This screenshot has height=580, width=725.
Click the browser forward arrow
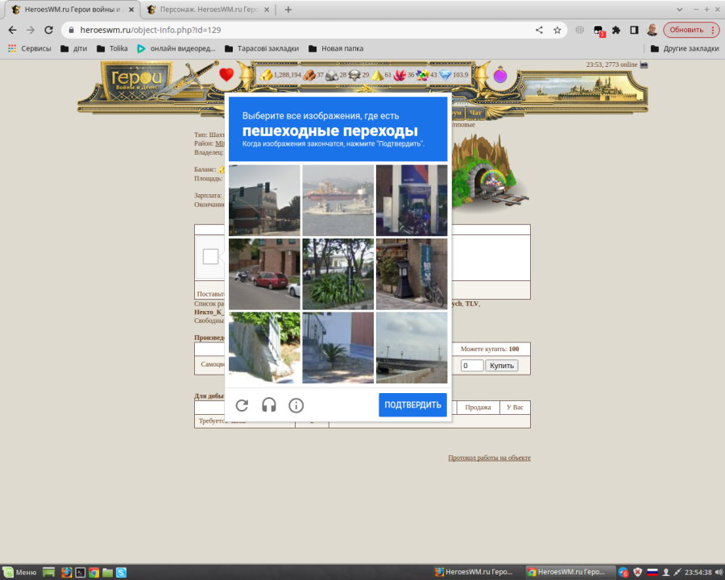pos(31,30)
